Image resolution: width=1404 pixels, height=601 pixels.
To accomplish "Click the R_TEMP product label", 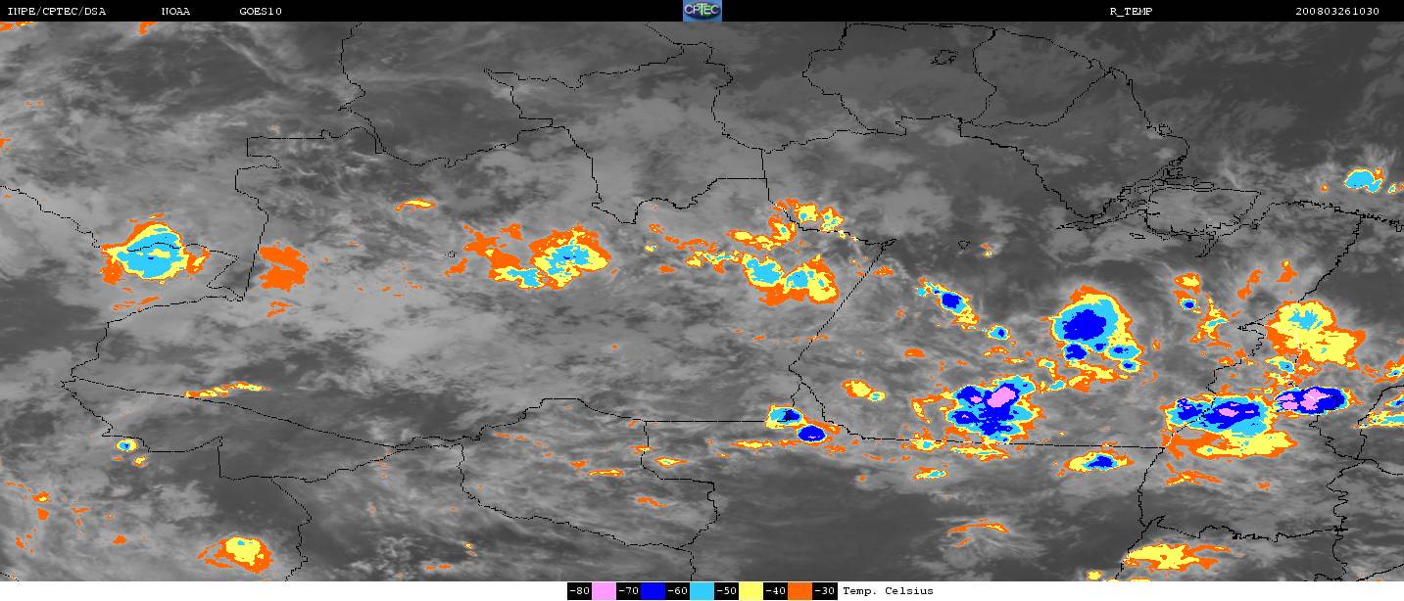I will (x=1130, y=12).
